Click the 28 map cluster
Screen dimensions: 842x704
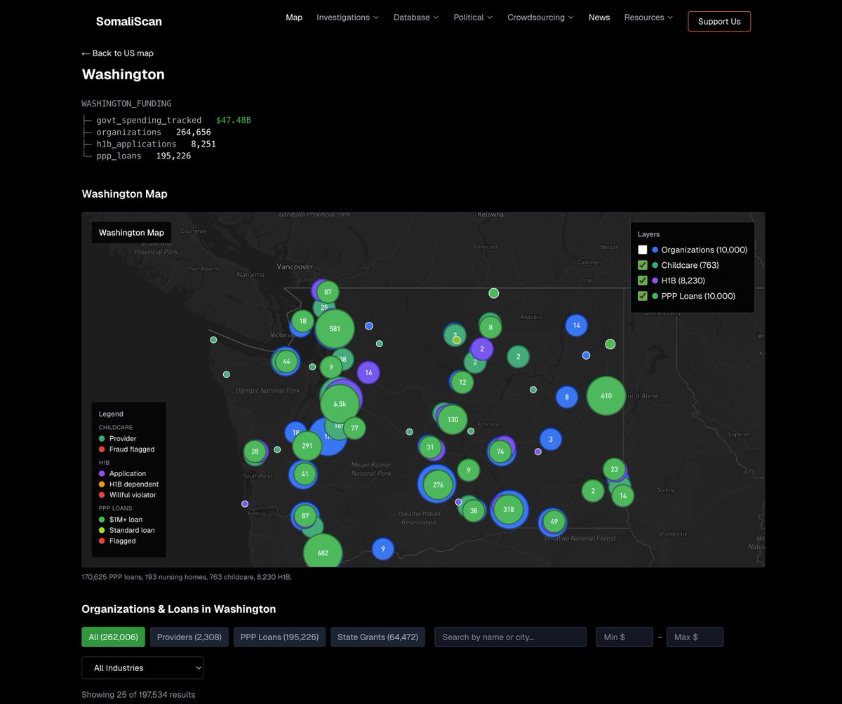255,452
